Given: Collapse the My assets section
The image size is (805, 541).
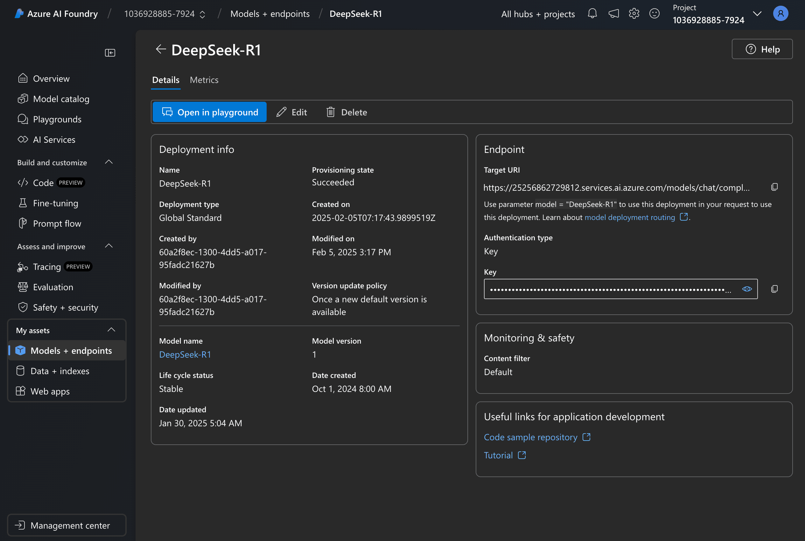Looking at the screenshot, I should click(111, 330).
